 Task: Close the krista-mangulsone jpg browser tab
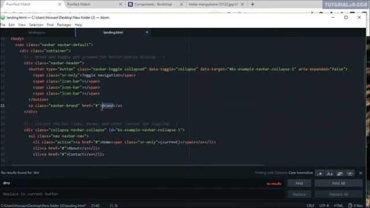[x=242, y=4]
